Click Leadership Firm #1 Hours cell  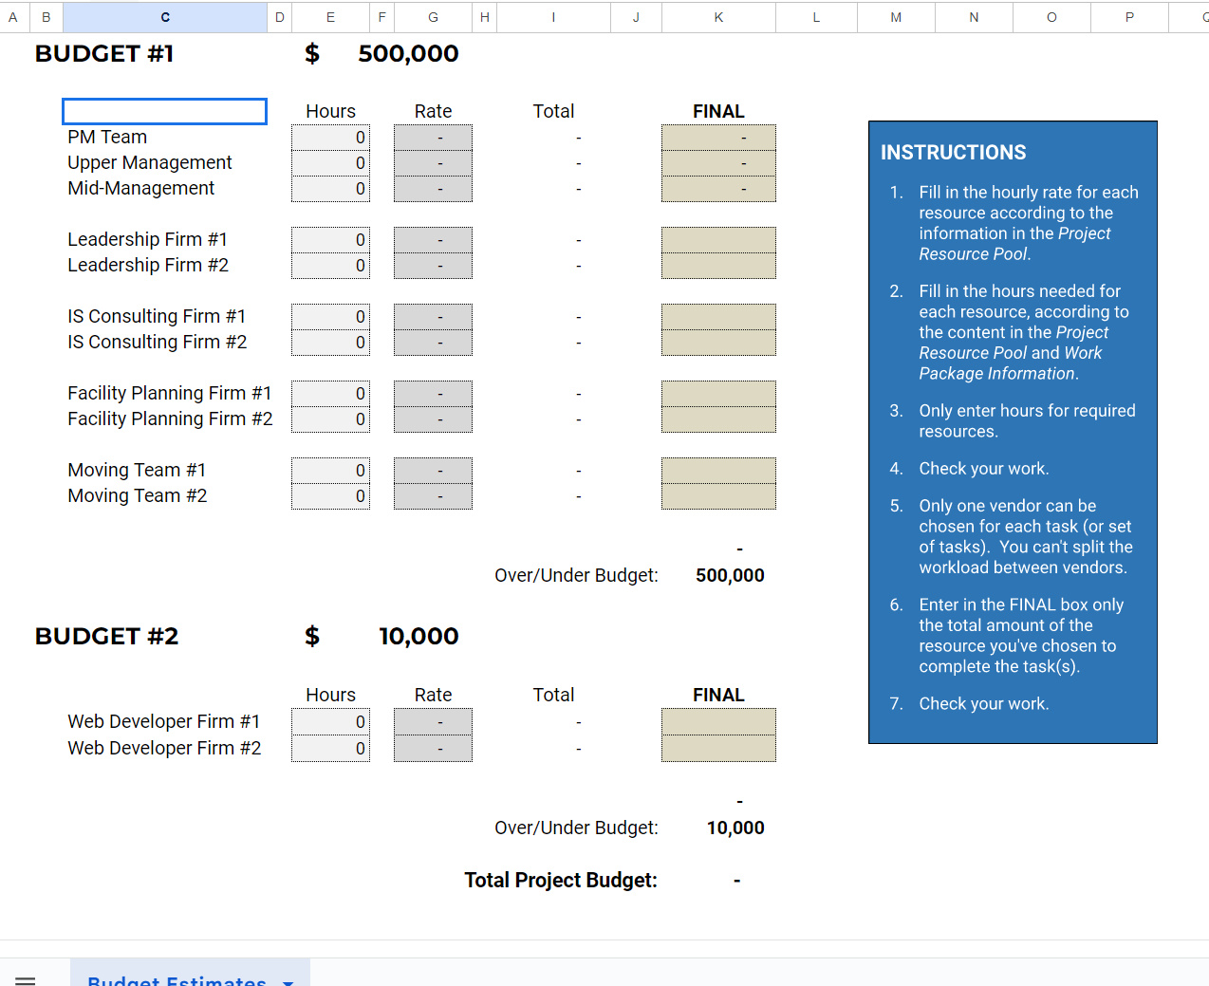pos(330,240)
